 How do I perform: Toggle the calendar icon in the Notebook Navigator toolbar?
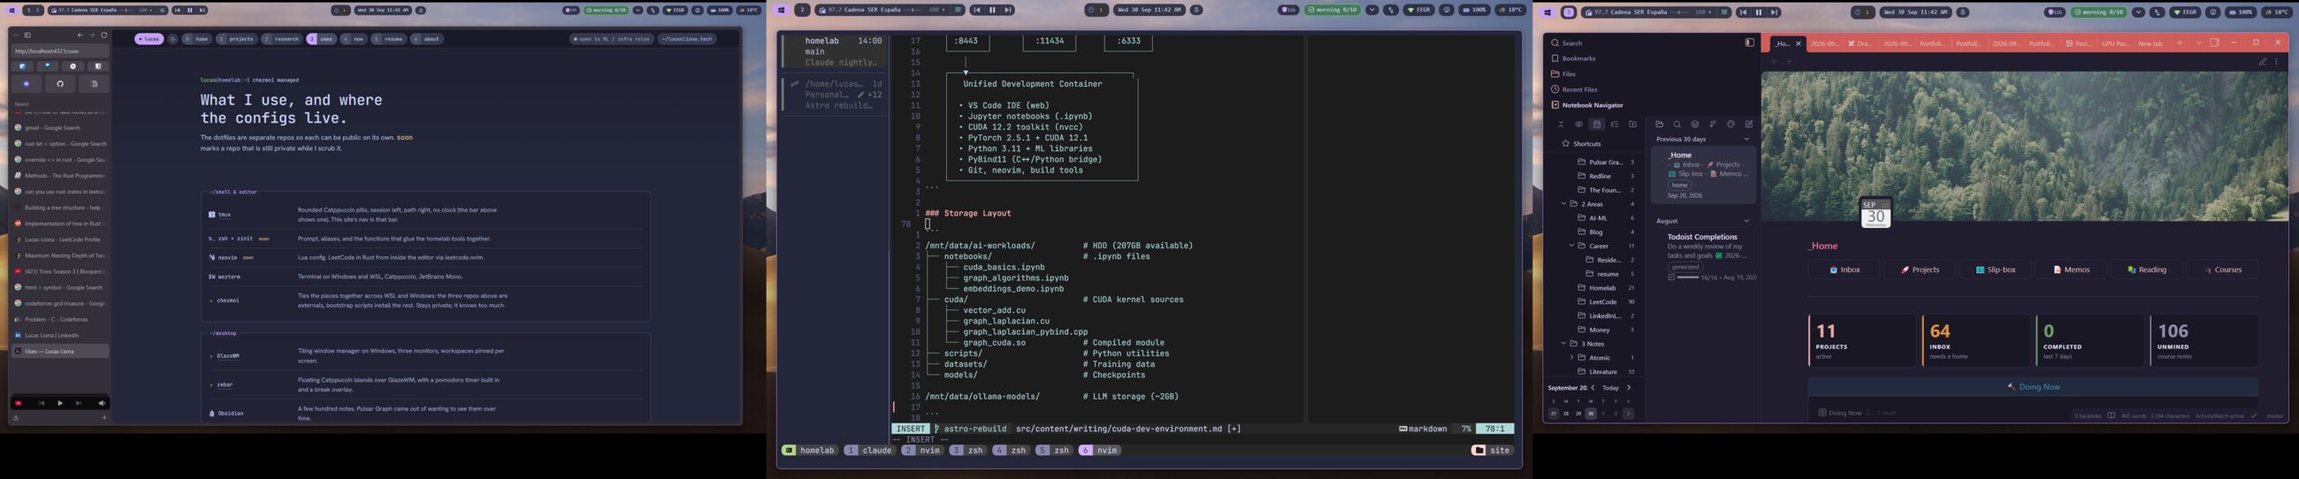(1597, 125)
